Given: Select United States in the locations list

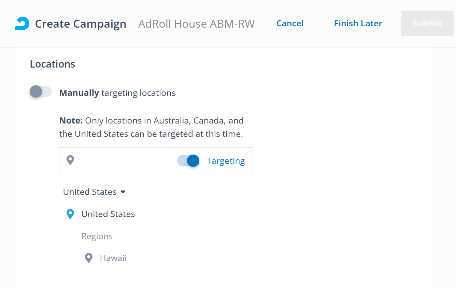Looking at the screenshot, I should [108, 214].
